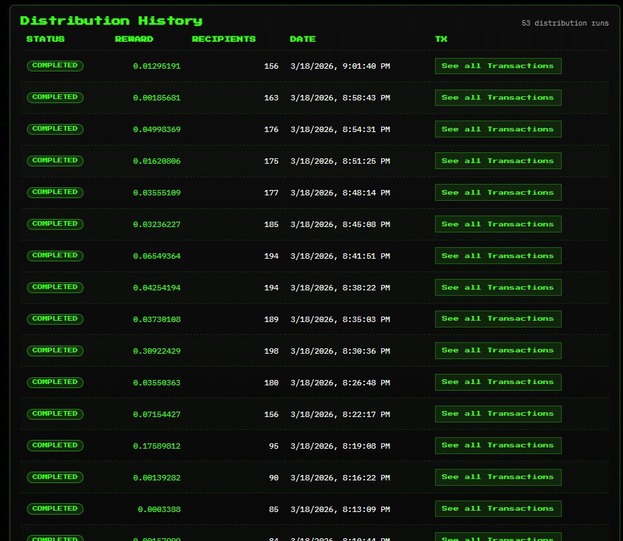Click recipients count 90
Image resolution: width=623 pixels, height=541 pixels.
pyautogui.click(x=273, y=478)
